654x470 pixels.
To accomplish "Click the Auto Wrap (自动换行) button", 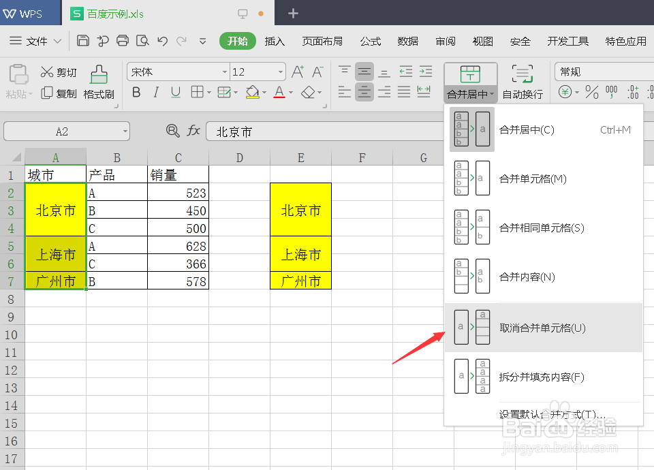I will (523, 82).
